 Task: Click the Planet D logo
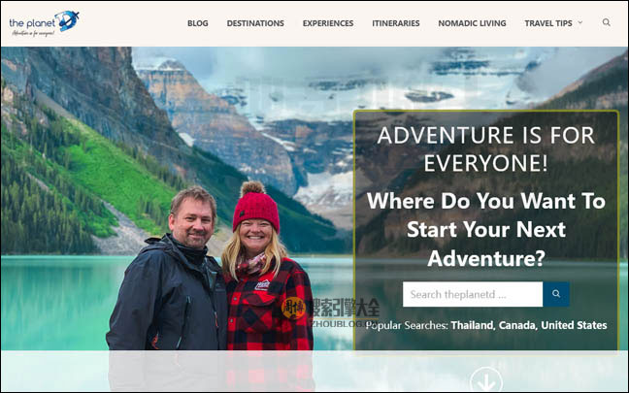[x=44, y=23]
